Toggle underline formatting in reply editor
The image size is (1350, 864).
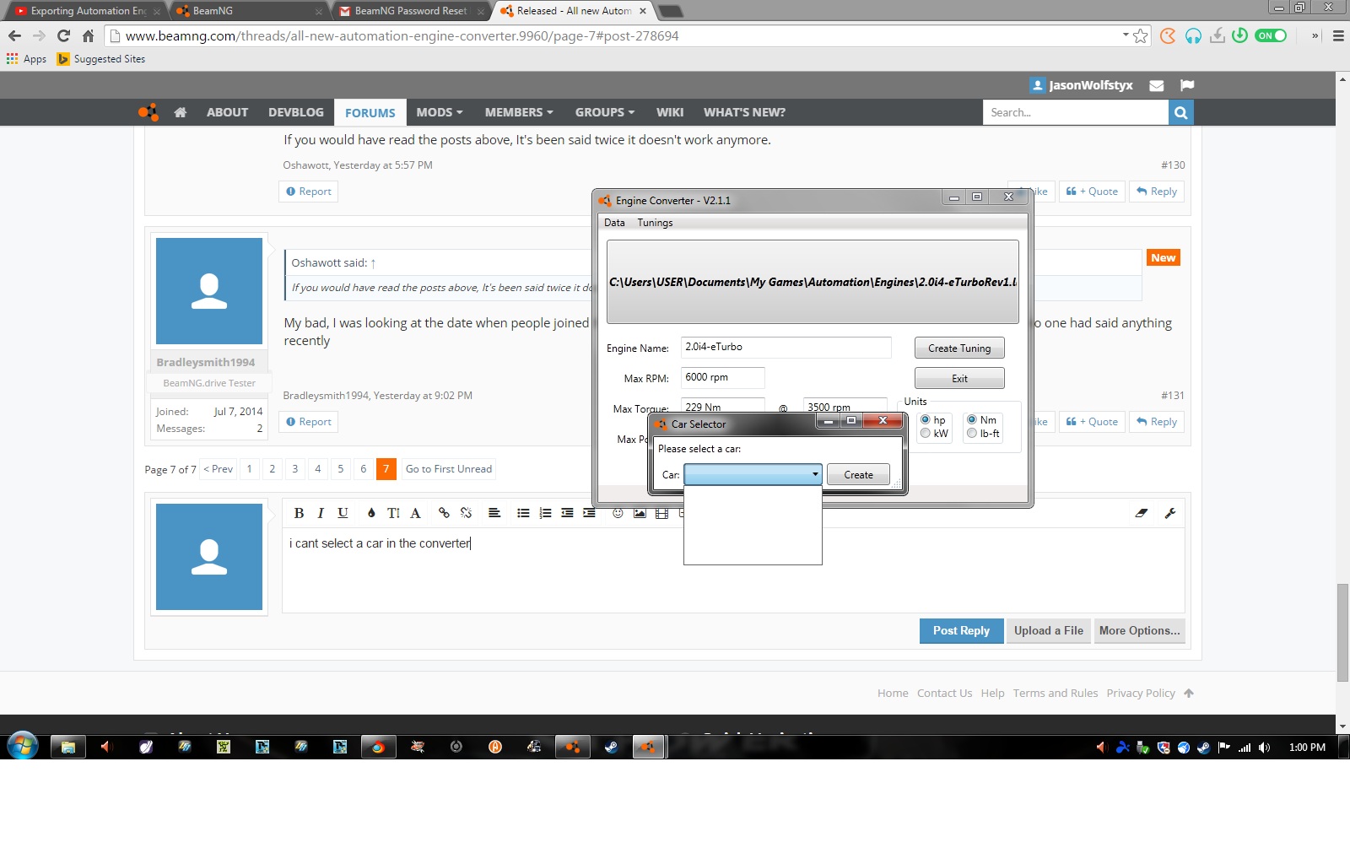pos(343,513)
